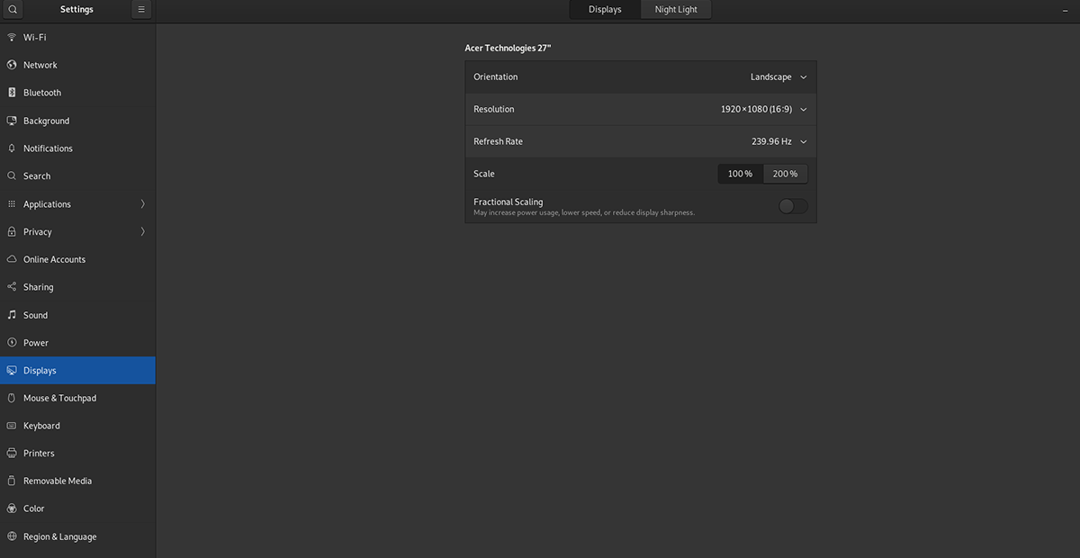Open Bluetooth settings label
1080x558 pixels.
(x=42, y=93)
